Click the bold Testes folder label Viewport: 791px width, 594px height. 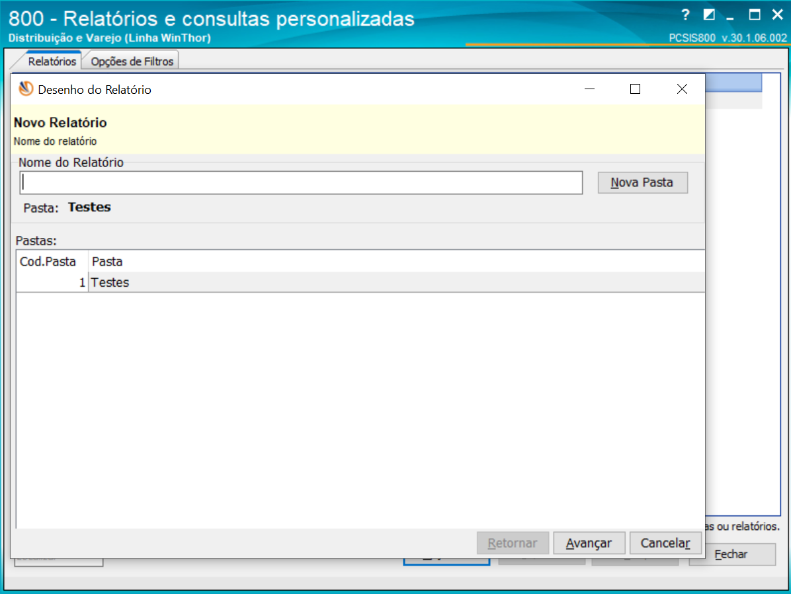click(89, 207)
